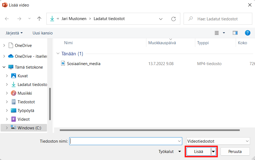Sort by the Koko column header

243,43
